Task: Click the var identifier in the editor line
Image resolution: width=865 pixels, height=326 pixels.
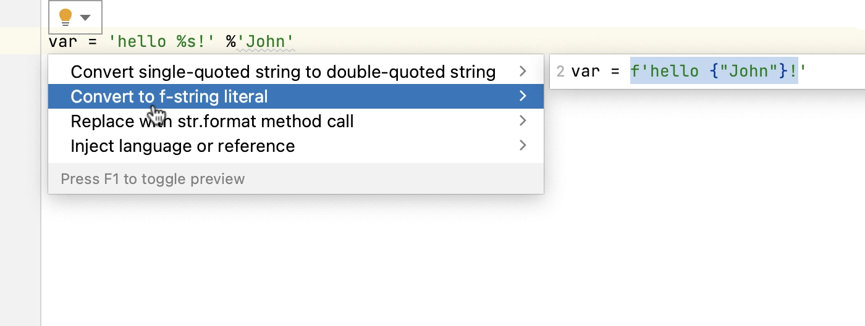Action: point(62,41)
